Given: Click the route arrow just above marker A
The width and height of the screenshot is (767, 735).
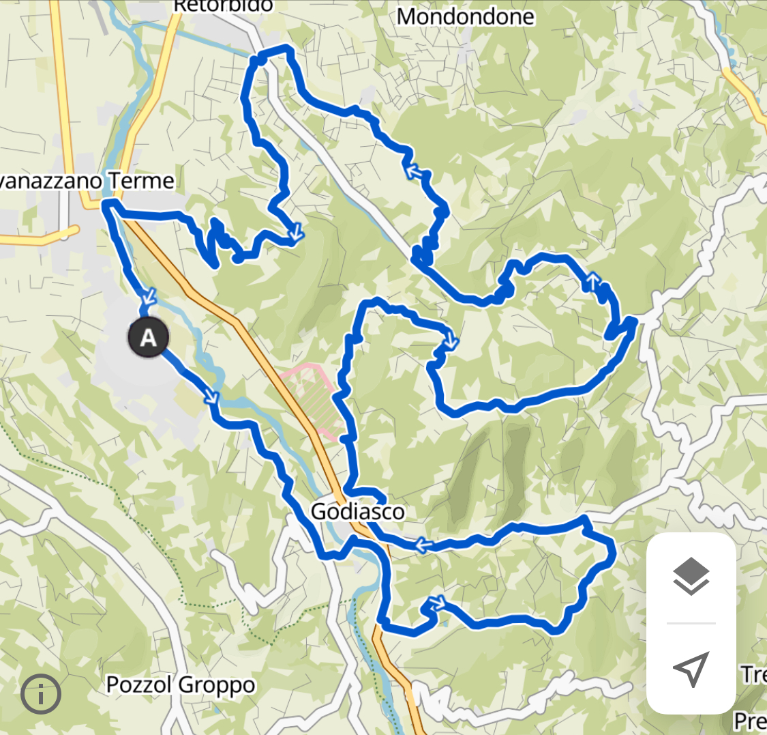Looking at the screenshot, I should pyautogui.click(x=148, y=296).
